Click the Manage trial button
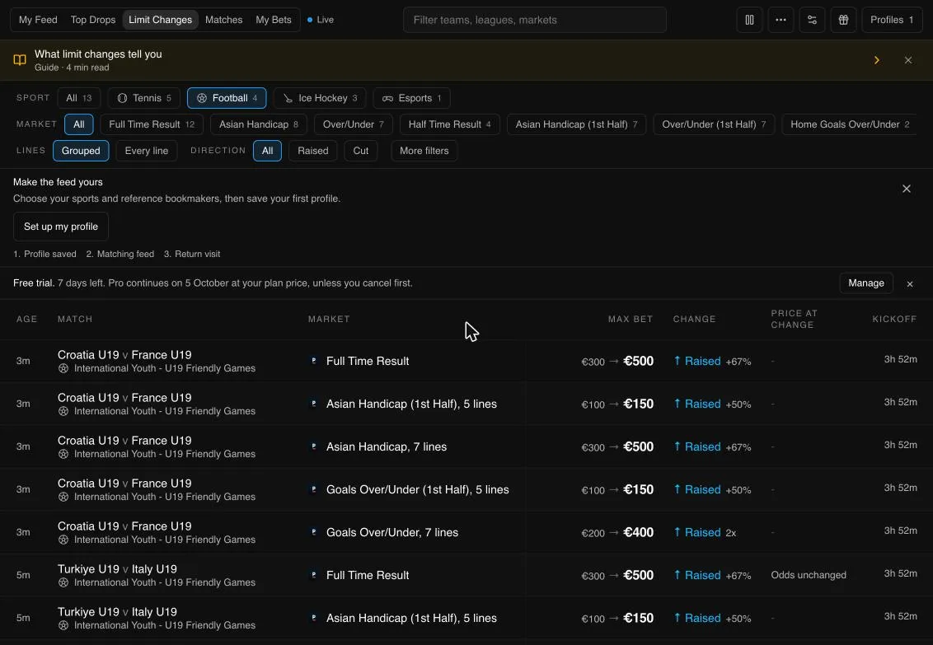The image size is (933, 645). pos(865,283)
